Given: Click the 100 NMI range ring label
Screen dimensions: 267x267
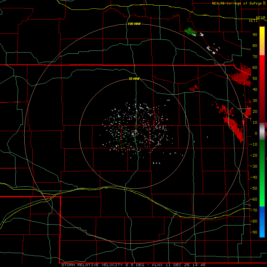Looking at the screenshot, I should point(134,24).
